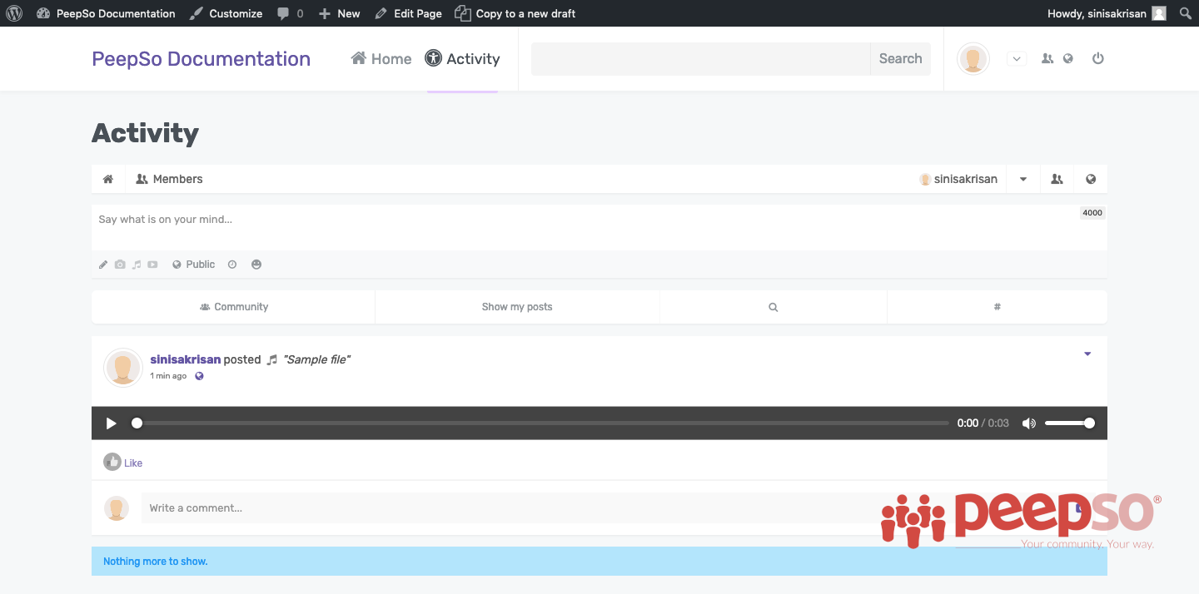
Task: Open the header user avatar
Action: (973, 59)
